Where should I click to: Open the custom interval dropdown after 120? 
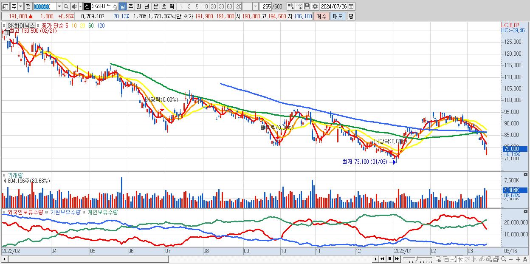point(255,6)
